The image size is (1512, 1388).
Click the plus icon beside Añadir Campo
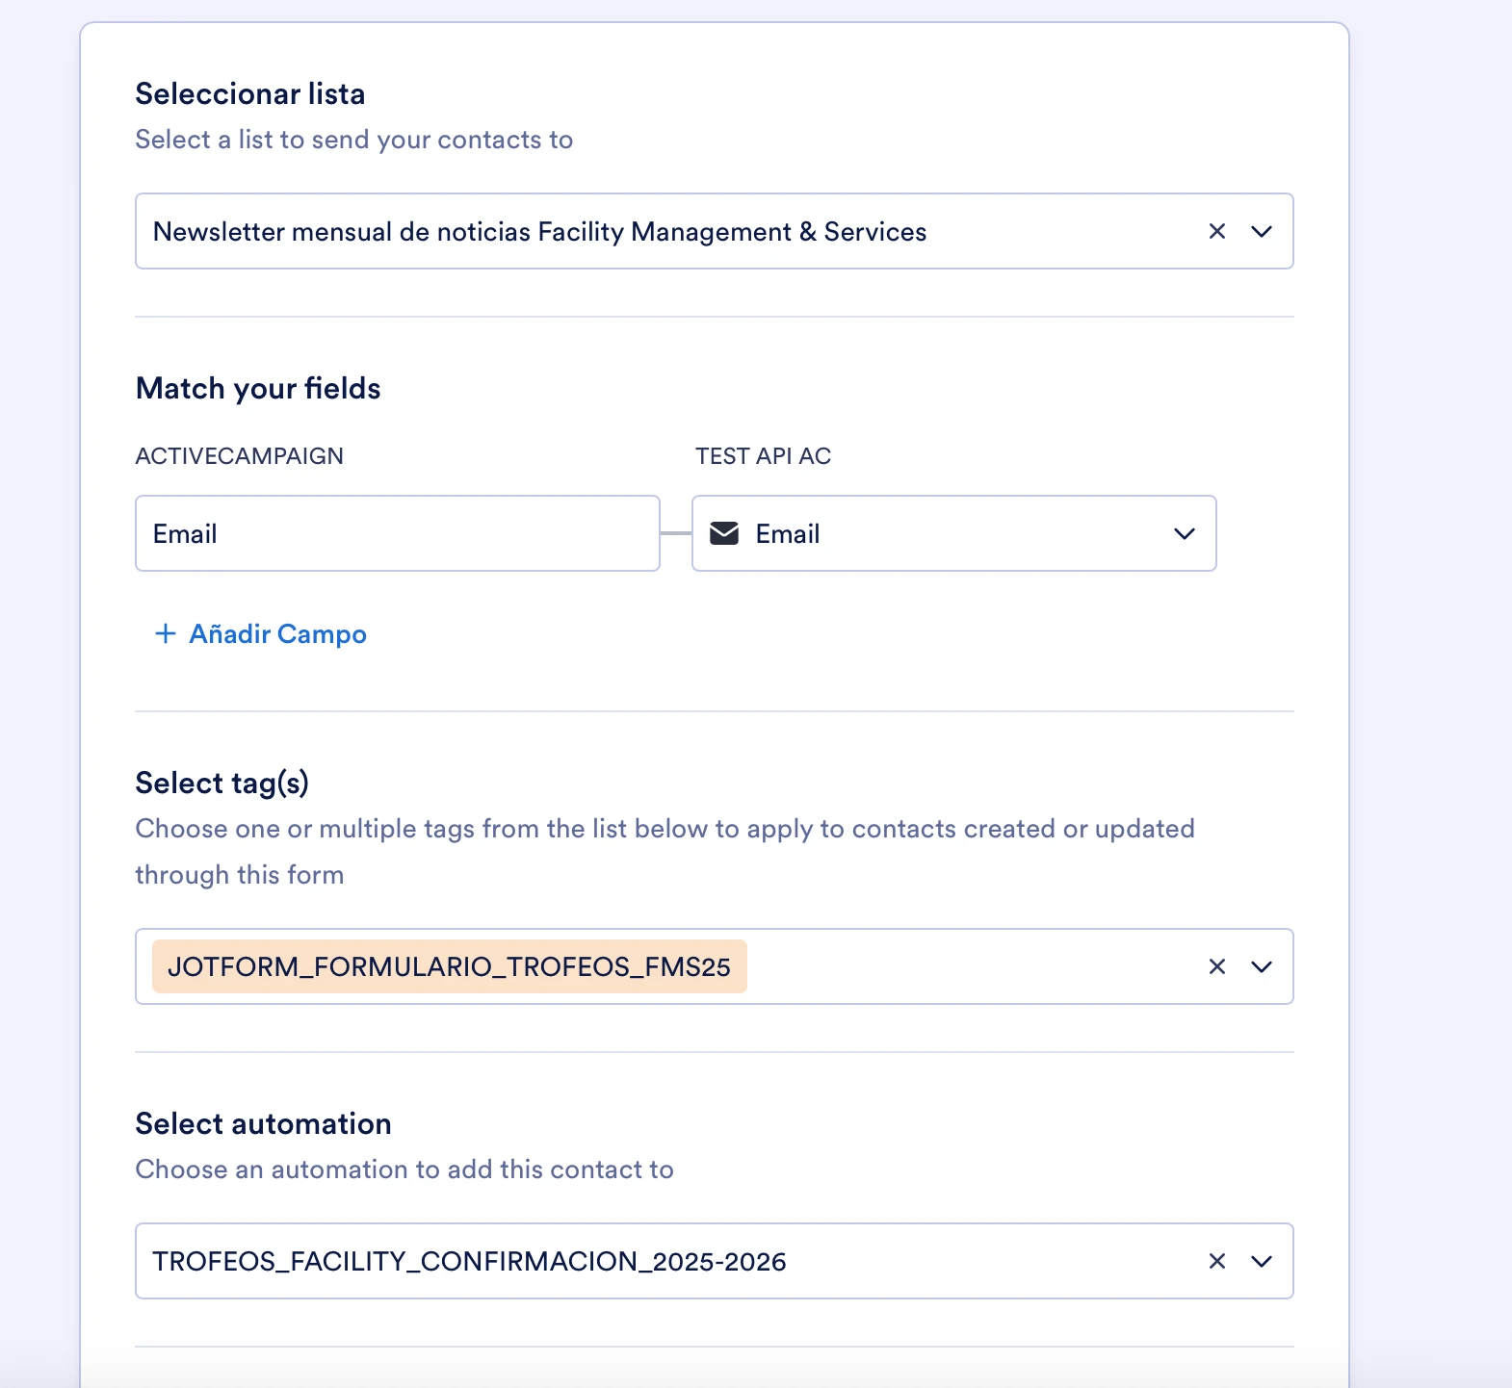166,633
